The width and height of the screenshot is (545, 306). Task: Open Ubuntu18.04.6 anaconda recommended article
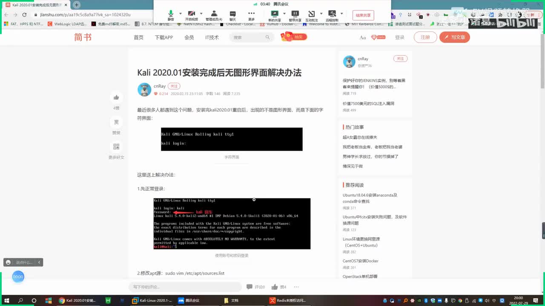(370, 198)
